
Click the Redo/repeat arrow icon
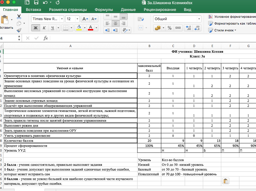tap(58, 2)
